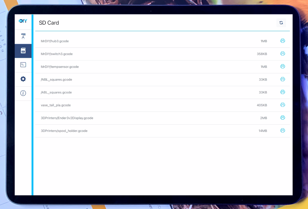The image size is (308, 209).
Task: Select the SD card sidebar tab
Action: pos(23,51)
